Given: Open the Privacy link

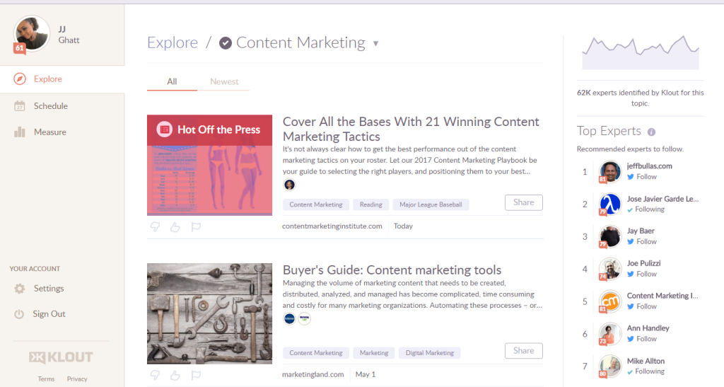Looking at the screenshot, I should point(77,379).
